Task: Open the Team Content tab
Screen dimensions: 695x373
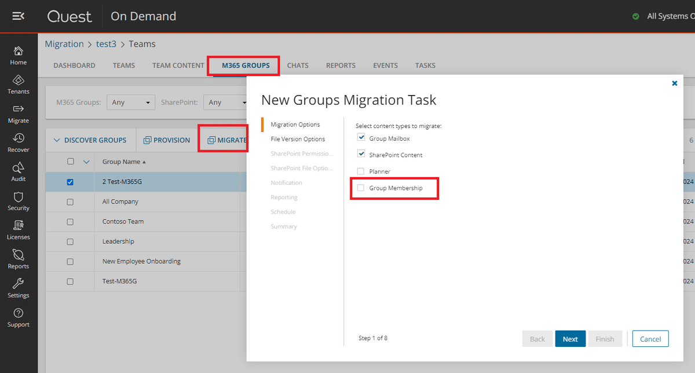Action: click(178, 65)
